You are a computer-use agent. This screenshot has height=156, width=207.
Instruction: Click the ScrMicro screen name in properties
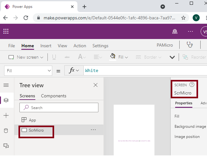point(183,93)
